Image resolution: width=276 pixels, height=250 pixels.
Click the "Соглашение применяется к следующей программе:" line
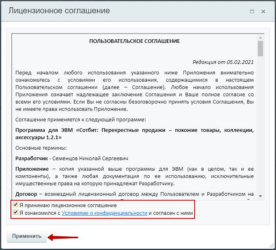point(81,120)
